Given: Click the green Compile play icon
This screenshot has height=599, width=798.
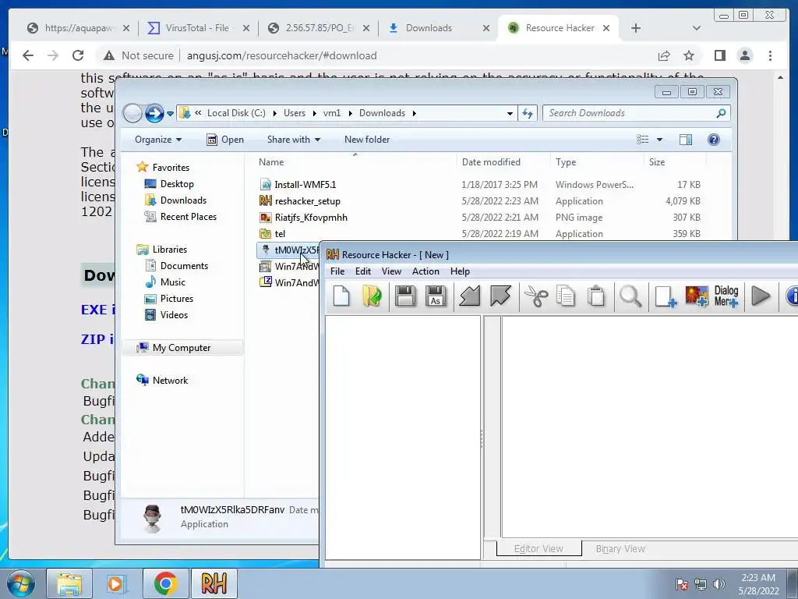Looking at the screenshot, I should [x=761, y=296].
